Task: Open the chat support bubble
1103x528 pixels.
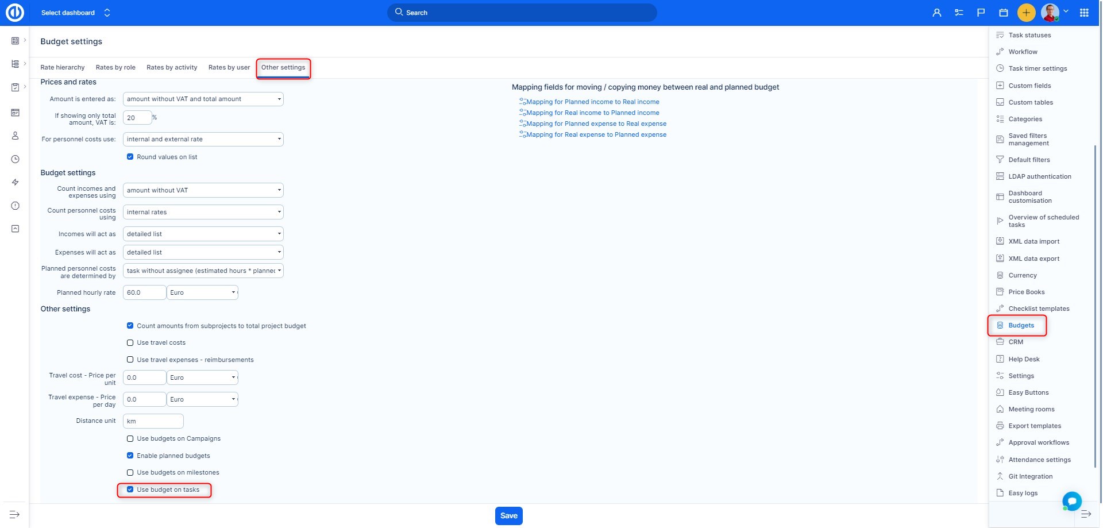Action: [x=1071, y=501]
